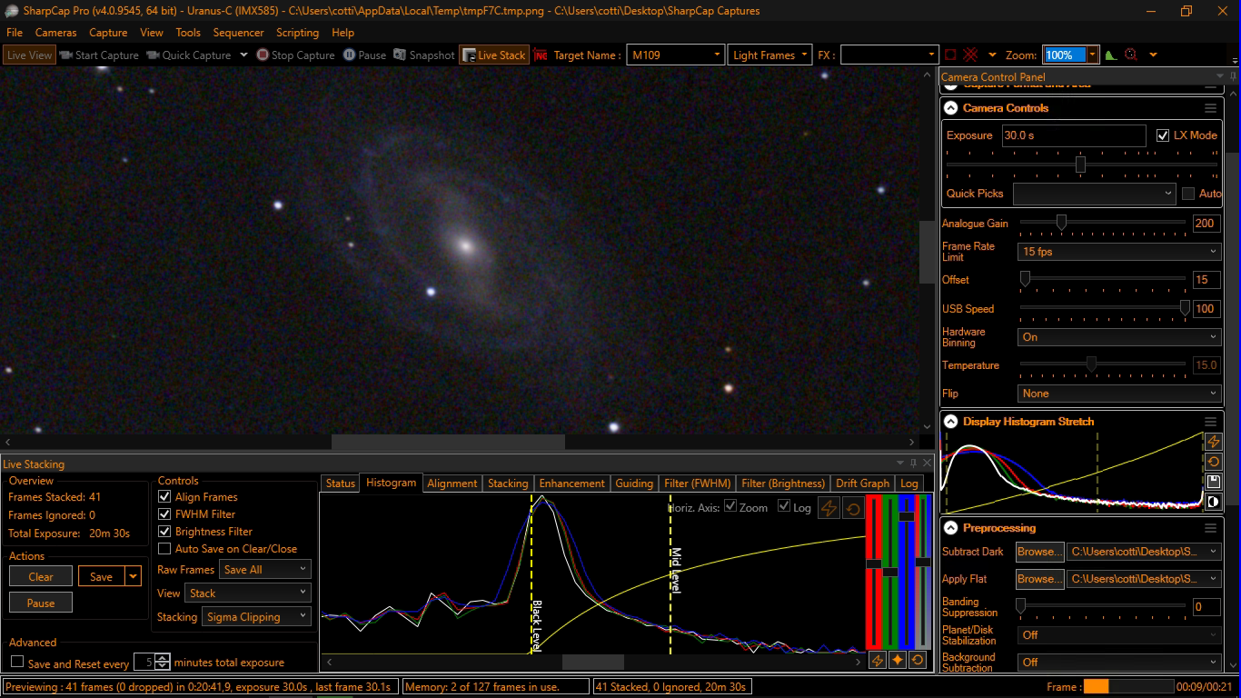Click Browse button for Subtract Dark
This screenshot has width=1241, height=698.
pos(1039,552)
